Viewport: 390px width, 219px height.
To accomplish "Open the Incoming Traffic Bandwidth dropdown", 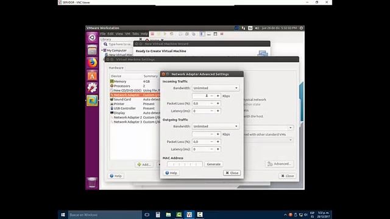I will coord(216,88).
